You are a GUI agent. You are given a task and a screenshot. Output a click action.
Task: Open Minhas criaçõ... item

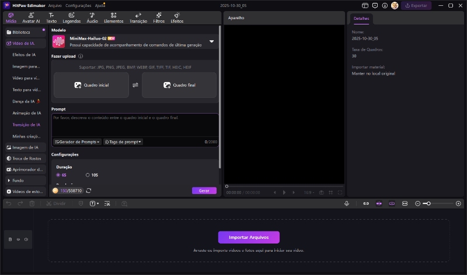point(26,136)
